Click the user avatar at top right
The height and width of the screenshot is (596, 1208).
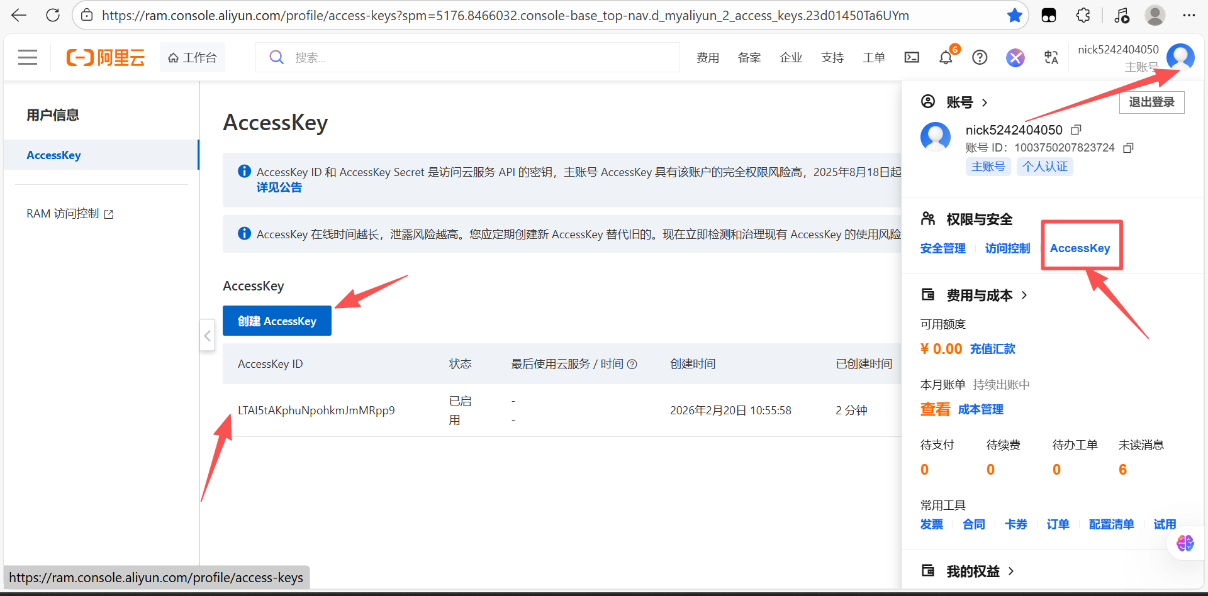[1180, 57]
